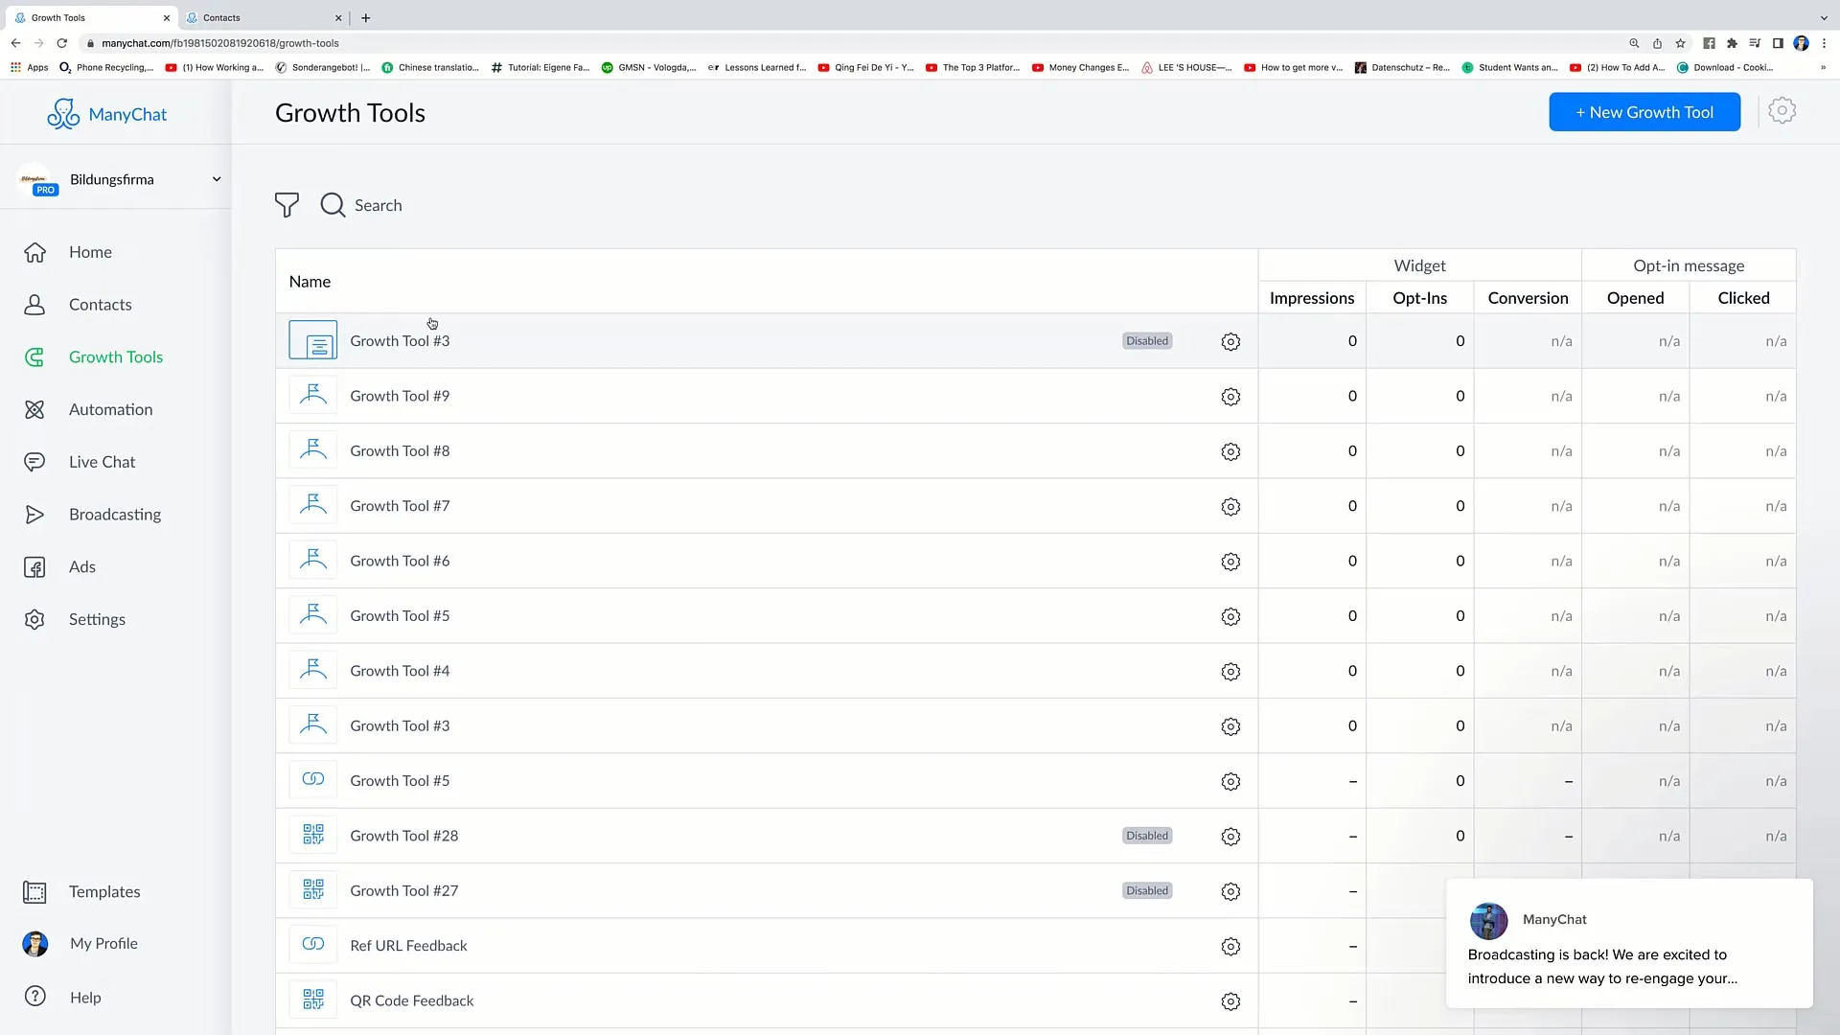Click the Growth Tools sidebar icon
This screenshot has width=1840, height=1035.
[x=34, y=356]
